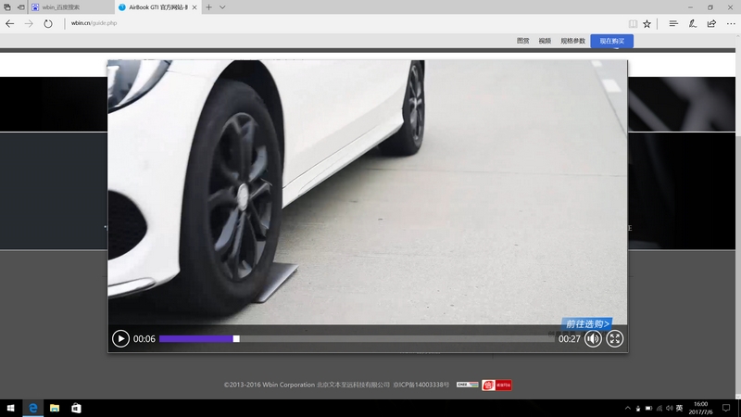
Task: Play the video with the play button
Action: click(120, 339)
